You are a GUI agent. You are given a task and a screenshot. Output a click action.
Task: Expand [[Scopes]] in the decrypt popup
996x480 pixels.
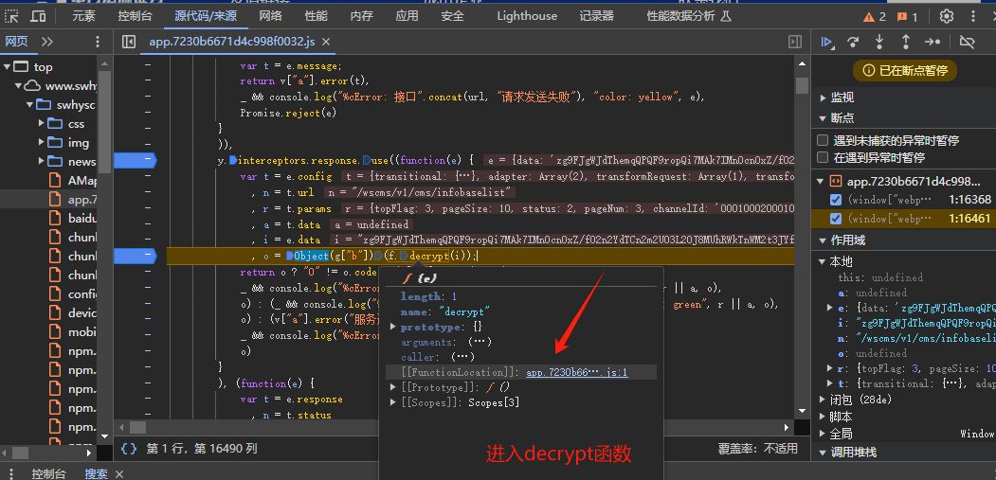click(x=394, y=402)
